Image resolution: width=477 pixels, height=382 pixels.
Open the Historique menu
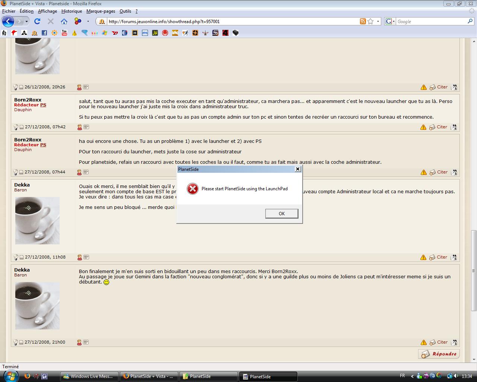72,11
